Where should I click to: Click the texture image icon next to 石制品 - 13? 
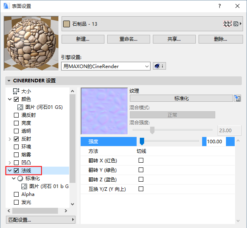point(235,24)
